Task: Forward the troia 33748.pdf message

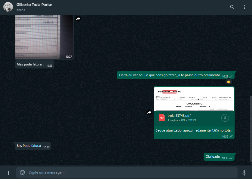Action: click(x=149, y=112)
